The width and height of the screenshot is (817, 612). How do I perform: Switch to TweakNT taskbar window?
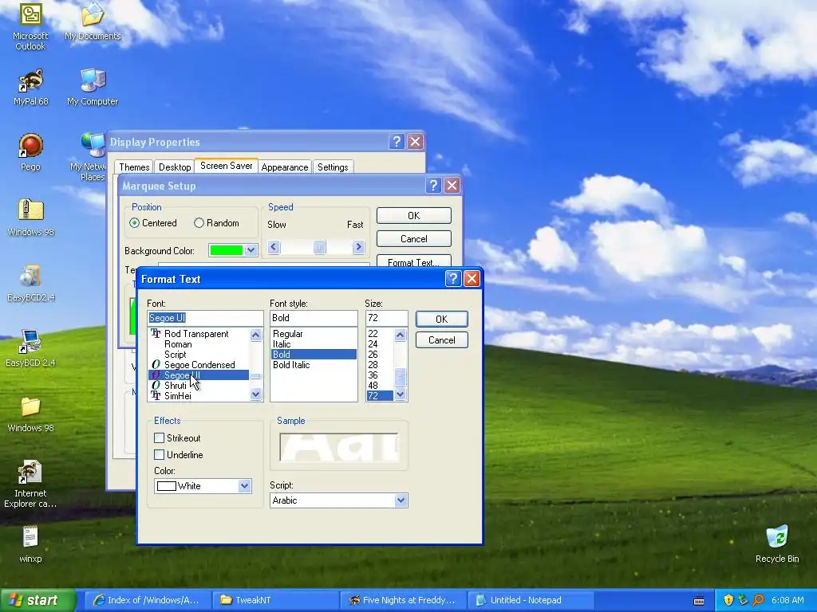275,600
